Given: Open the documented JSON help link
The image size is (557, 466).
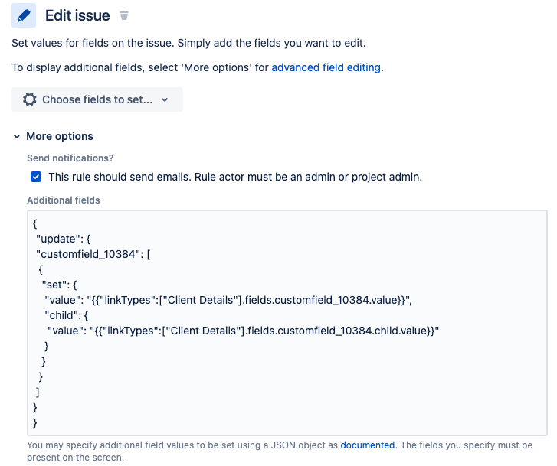Looking at the screenshot, I should [x=367, y=445].
